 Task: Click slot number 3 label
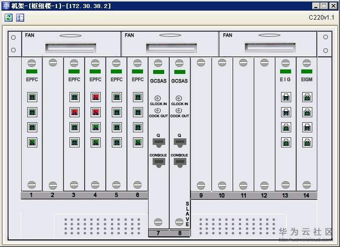pyautogui.click(x=74, y=195)
